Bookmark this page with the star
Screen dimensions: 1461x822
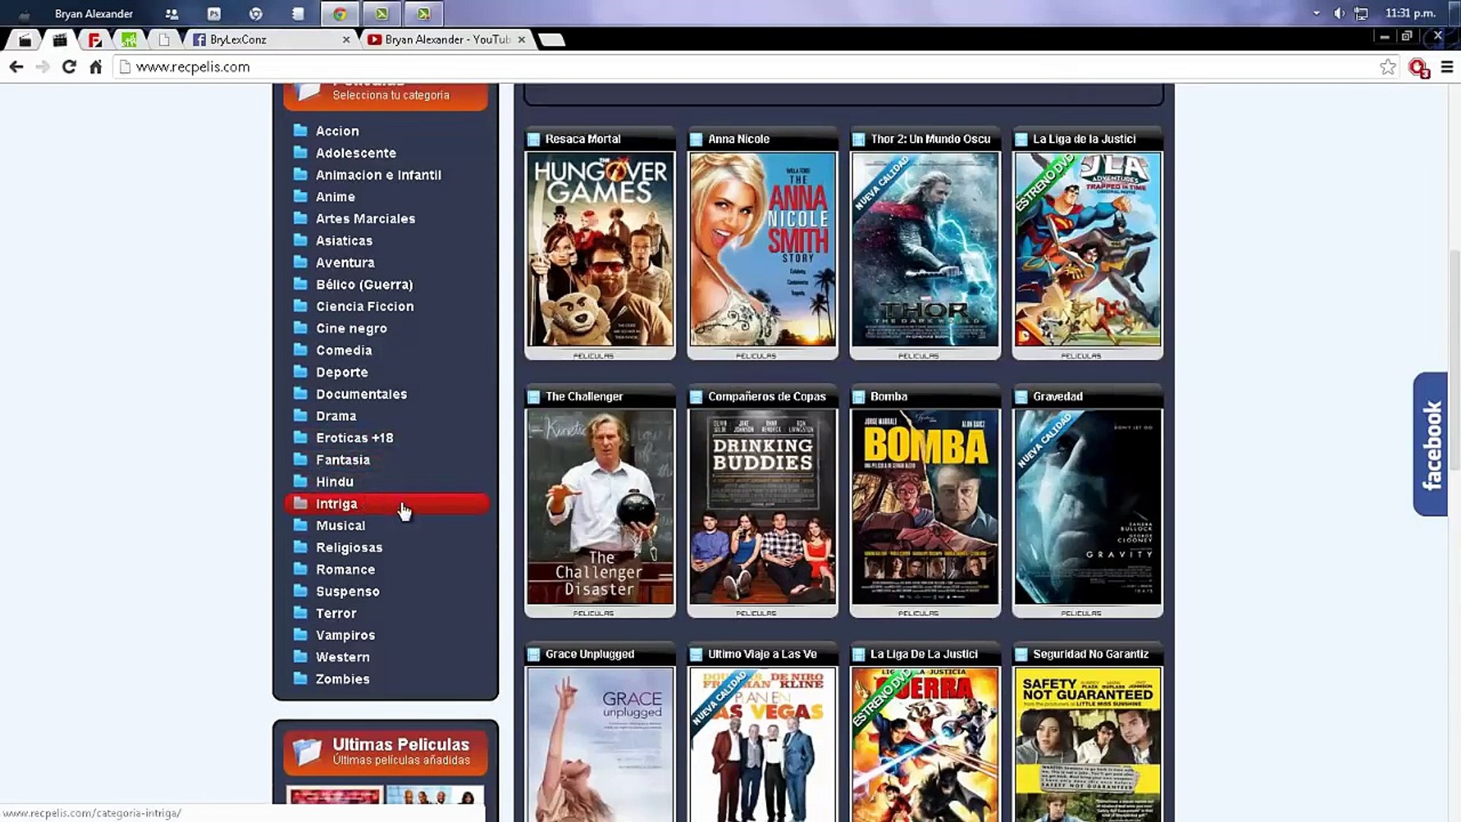click(1387, 67)
